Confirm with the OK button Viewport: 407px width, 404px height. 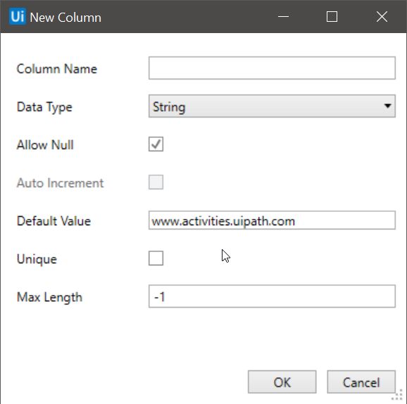tap(282, 382)
